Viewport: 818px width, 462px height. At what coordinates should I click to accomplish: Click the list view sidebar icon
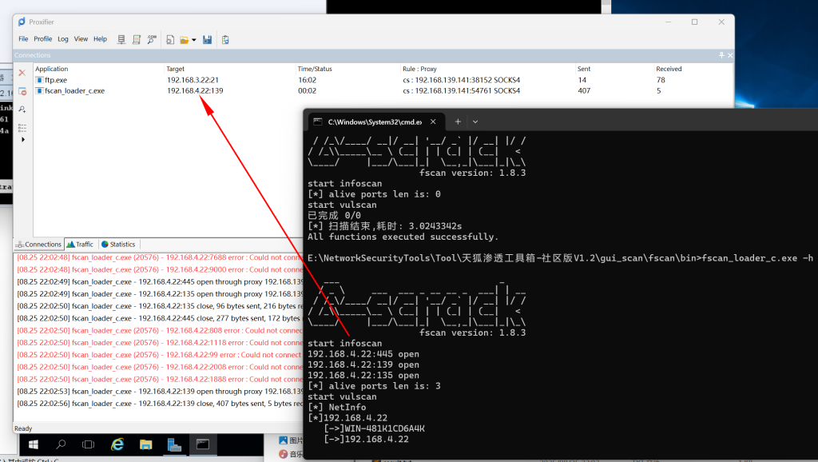tap(22, 127)
